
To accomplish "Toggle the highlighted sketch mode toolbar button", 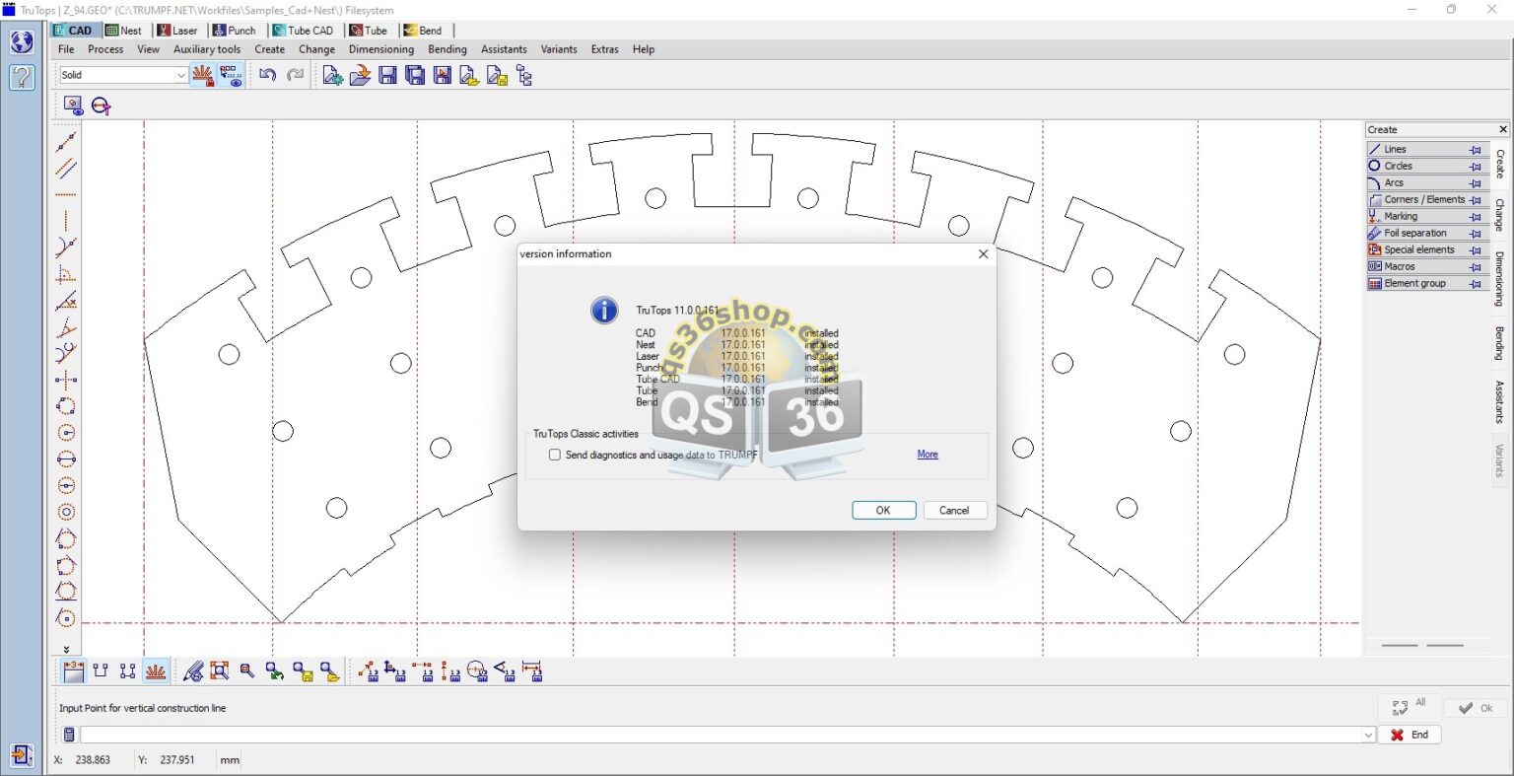I will (x=156, y=671).
